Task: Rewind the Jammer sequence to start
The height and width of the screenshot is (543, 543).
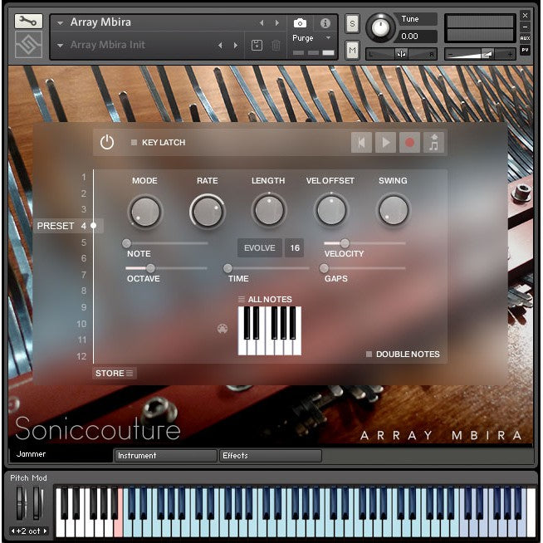Action: tap(361, 142)
